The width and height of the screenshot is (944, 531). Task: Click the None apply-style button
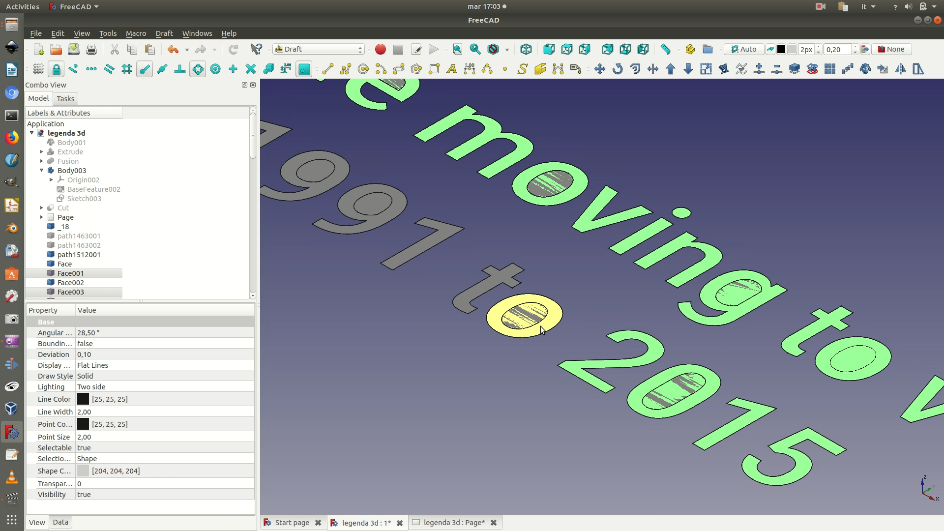point(891,49)
